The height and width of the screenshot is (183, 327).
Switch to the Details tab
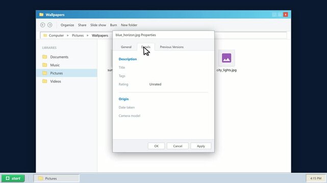tap(146, 47)
